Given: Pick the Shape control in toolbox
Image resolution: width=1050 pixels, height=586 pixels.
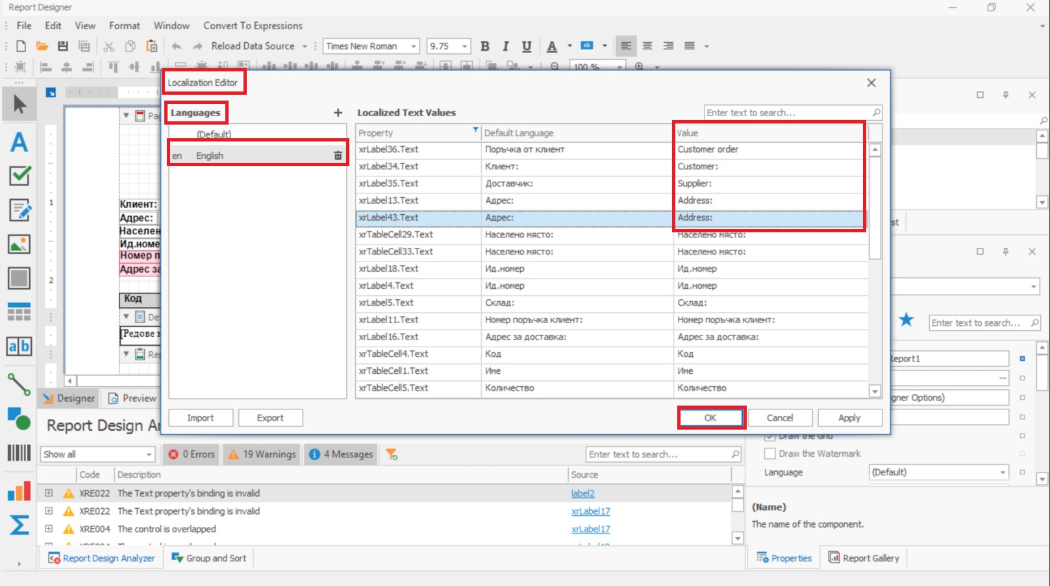Looking at the screenshot, I should tap(19, 419).
